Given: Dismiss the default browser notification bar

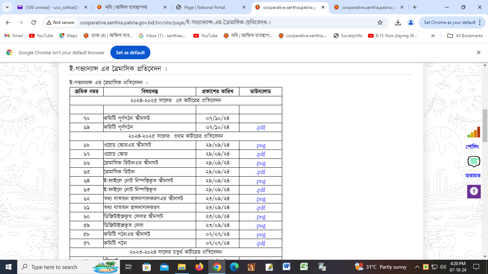Looking at the screenshot, I should pos(479,52).
